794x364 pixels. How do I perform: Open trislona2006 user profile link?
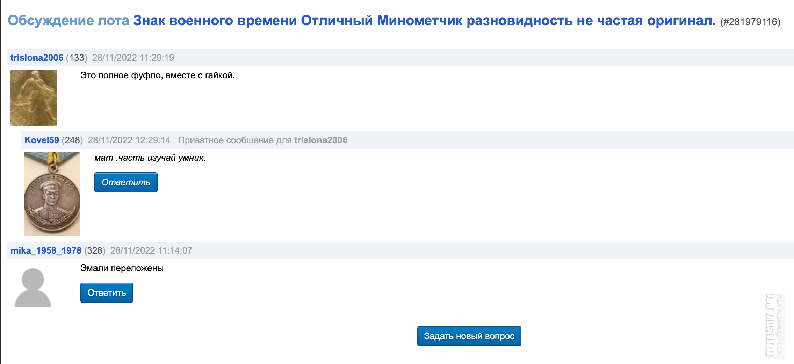coord(37,58)
